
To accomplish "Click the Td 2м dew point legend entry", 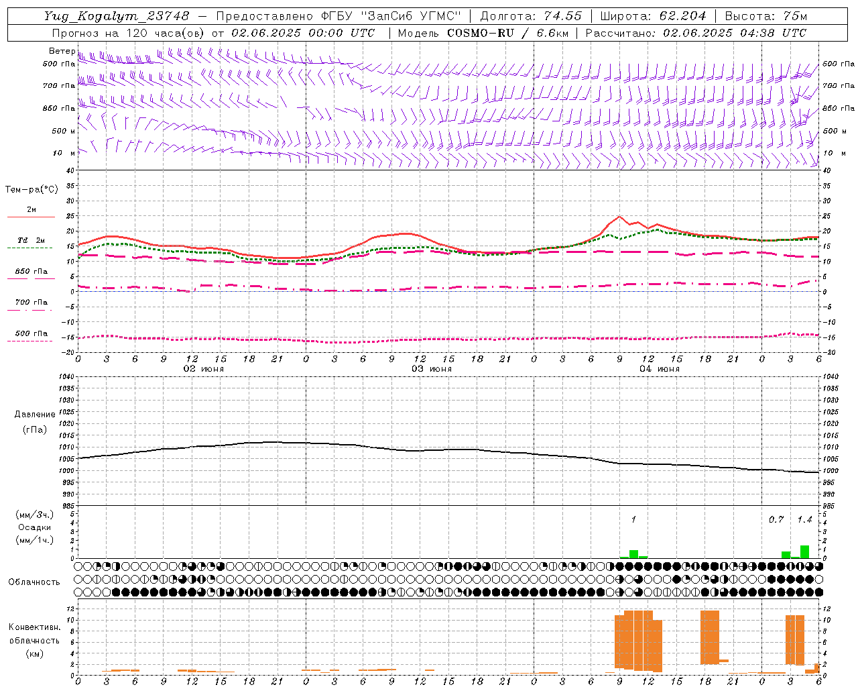I will point(31,240).
